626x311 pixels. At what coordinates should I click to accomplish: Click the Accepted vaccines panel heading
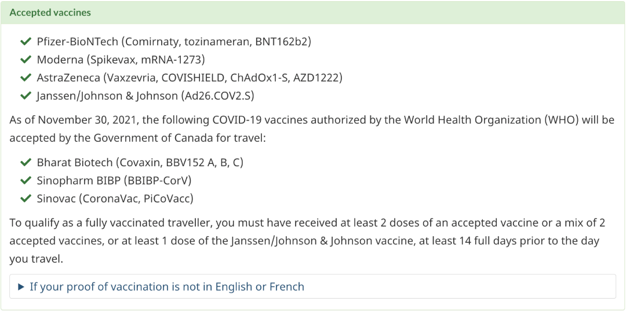[x=50, y=12]
